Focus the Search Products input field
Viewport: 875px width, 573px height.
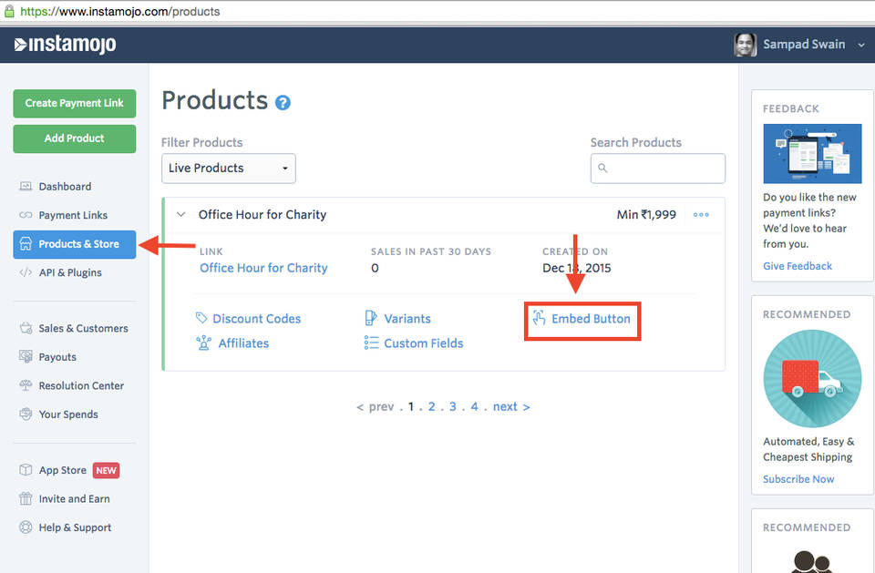click(x=665, y=169)
